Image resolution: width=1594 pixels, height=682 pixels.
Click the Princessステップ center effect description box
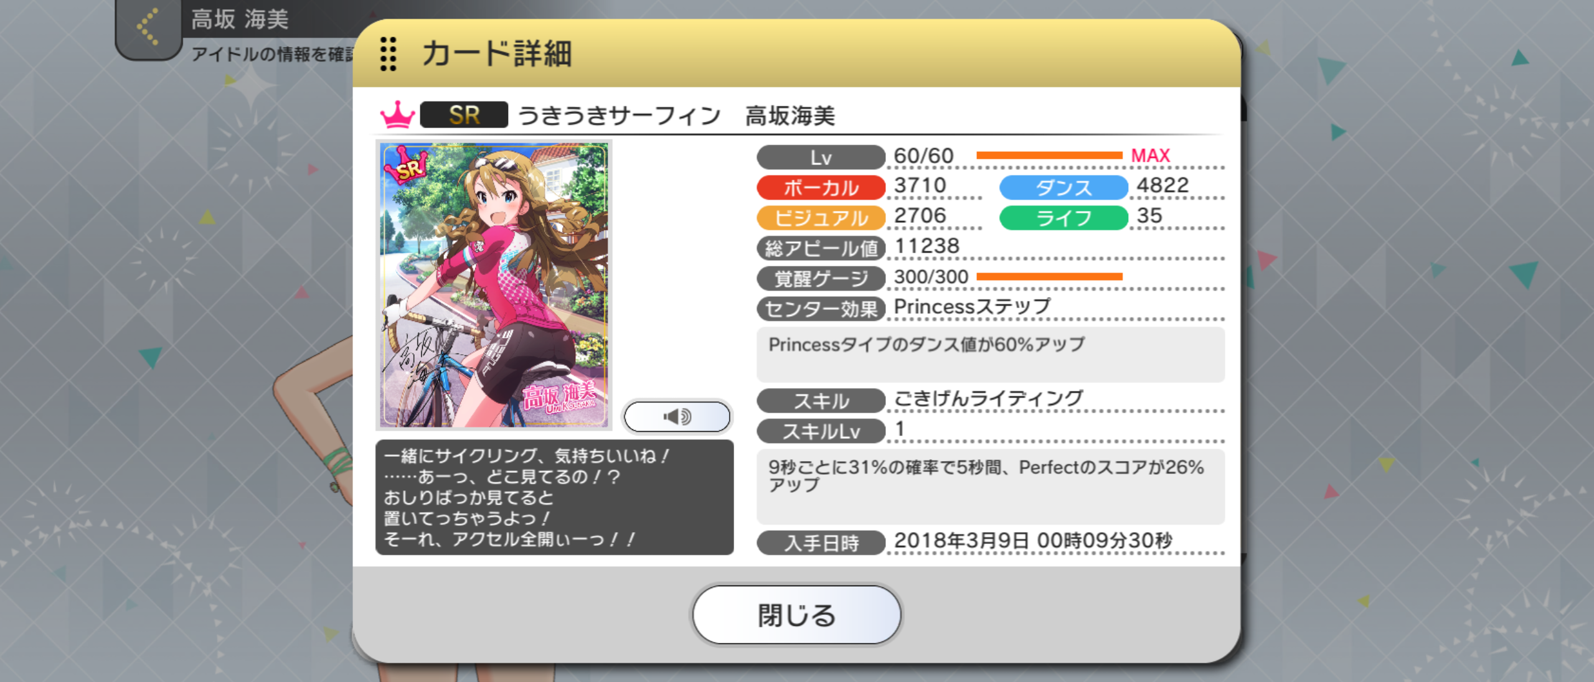coord(991,355)
